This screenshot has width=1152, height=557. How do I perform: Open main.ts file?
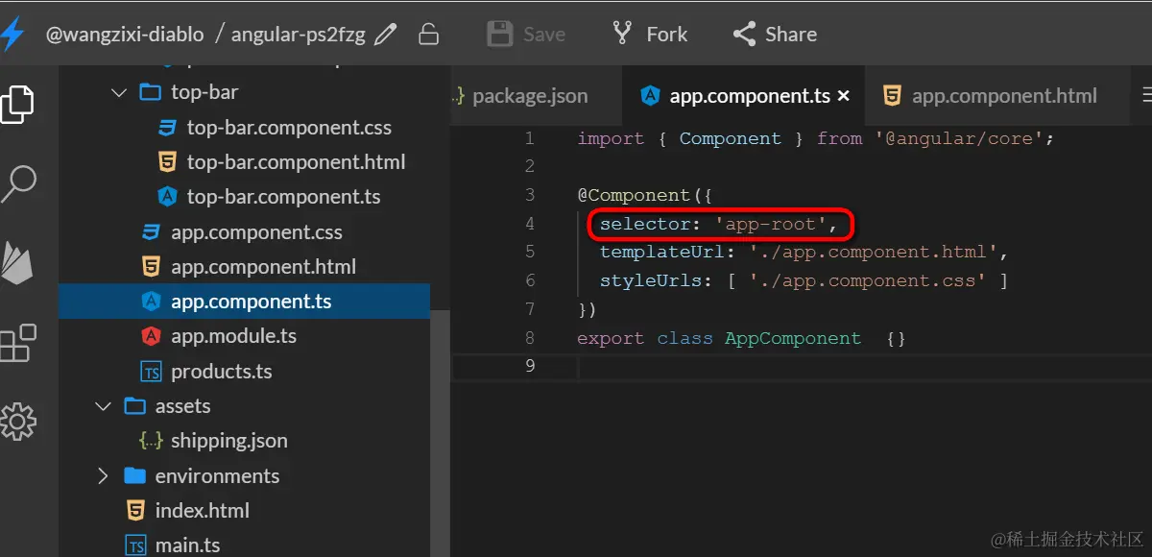point(187,545)
